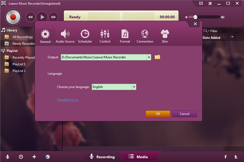Image resolution: width=244 pixels, height=162 pixels.
Task: Expand the language selection dropdown arrow
Action: (x=134, y=87)
